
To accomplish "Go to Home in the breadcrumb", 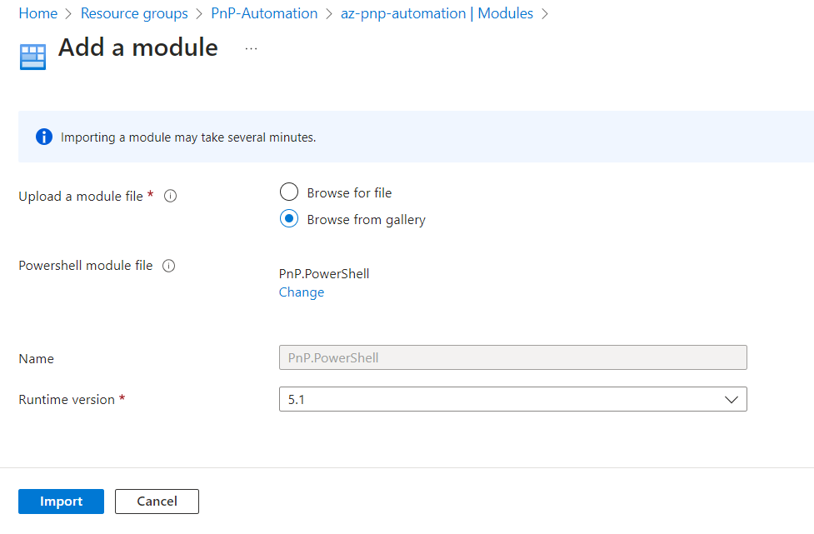I will tap(37, 13).
